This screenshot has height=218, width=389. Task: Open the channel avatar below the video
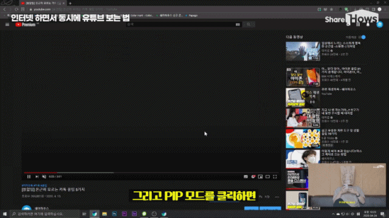tap(27, 208)
